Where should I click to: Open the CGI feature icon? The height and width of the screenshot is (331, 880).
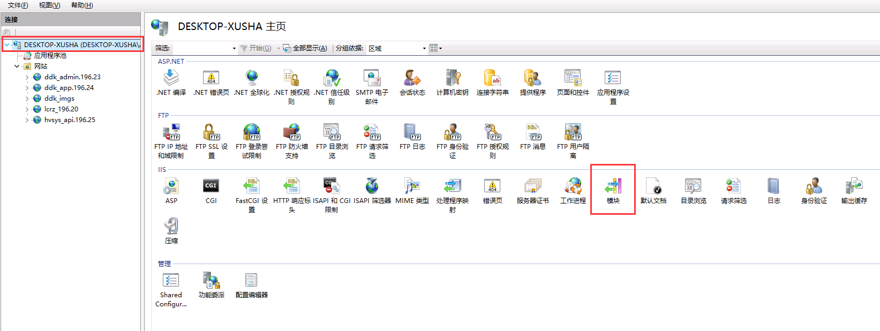(x=212, y=191)
